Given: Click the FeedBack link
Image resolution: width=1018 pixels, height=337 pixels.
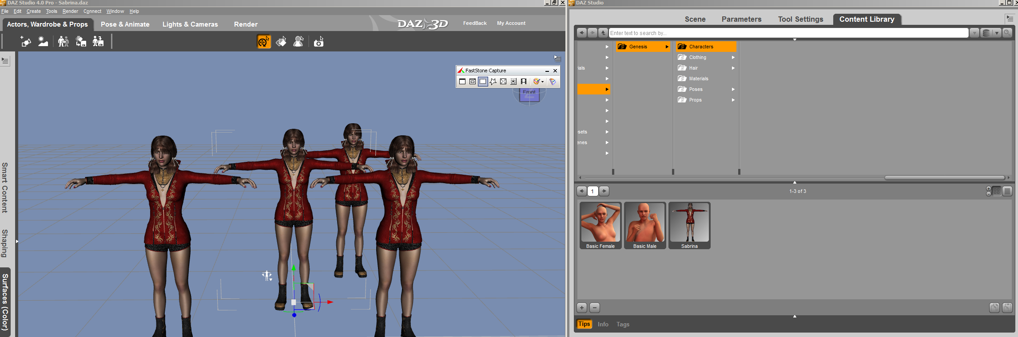Looking at the screenshot, I should click(x=475, y=23).
